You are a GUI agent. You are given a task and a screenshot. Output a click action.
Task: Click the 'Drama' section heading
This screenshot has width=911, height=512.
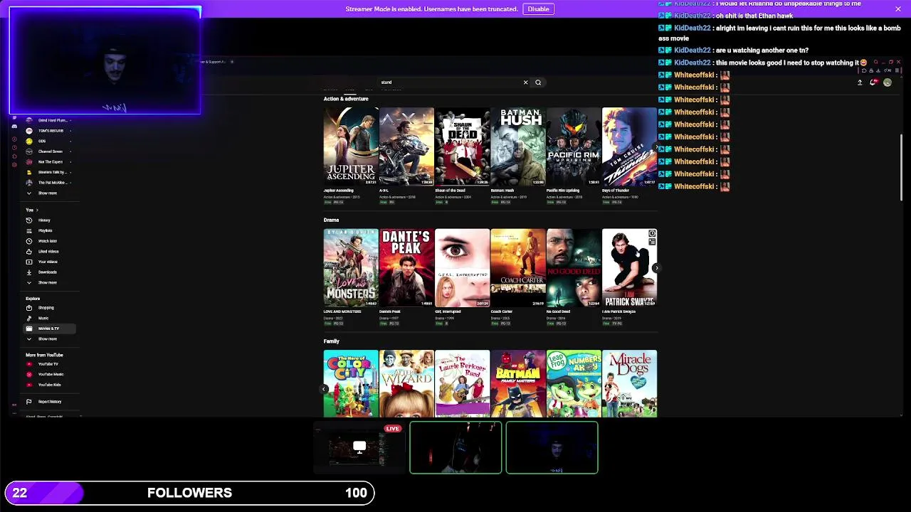pos(331,220)
